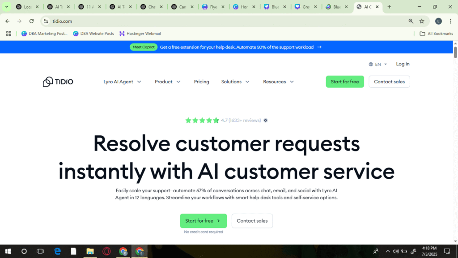
Task: Open DBA Website Posts bookmark
Action: coord(93,34)
